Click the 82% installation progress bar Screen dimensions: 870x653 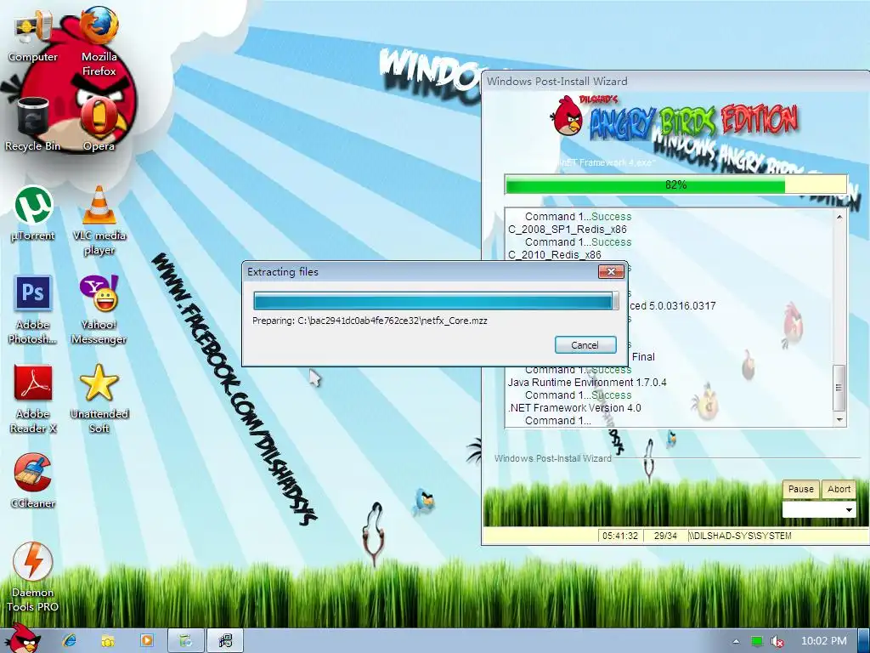[x=675, y=185]
